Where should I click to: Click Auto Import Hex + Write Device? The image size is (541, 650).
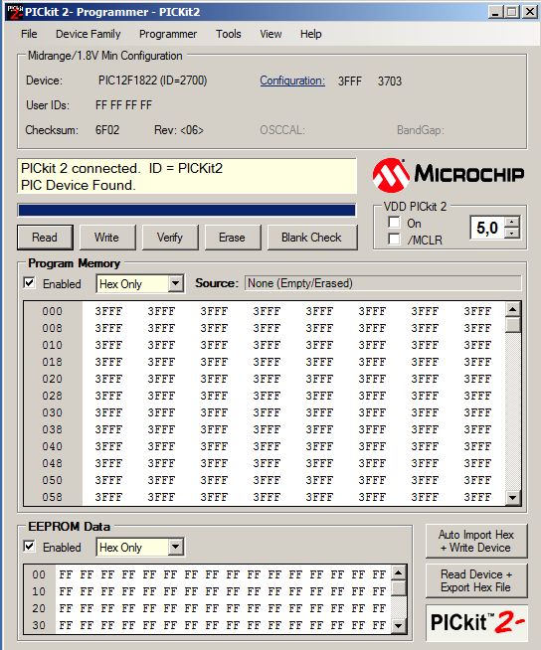point(476,541)
